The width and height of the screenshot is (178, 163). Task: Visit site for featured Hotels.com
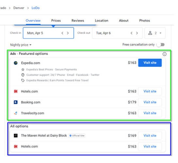(150, 91)
